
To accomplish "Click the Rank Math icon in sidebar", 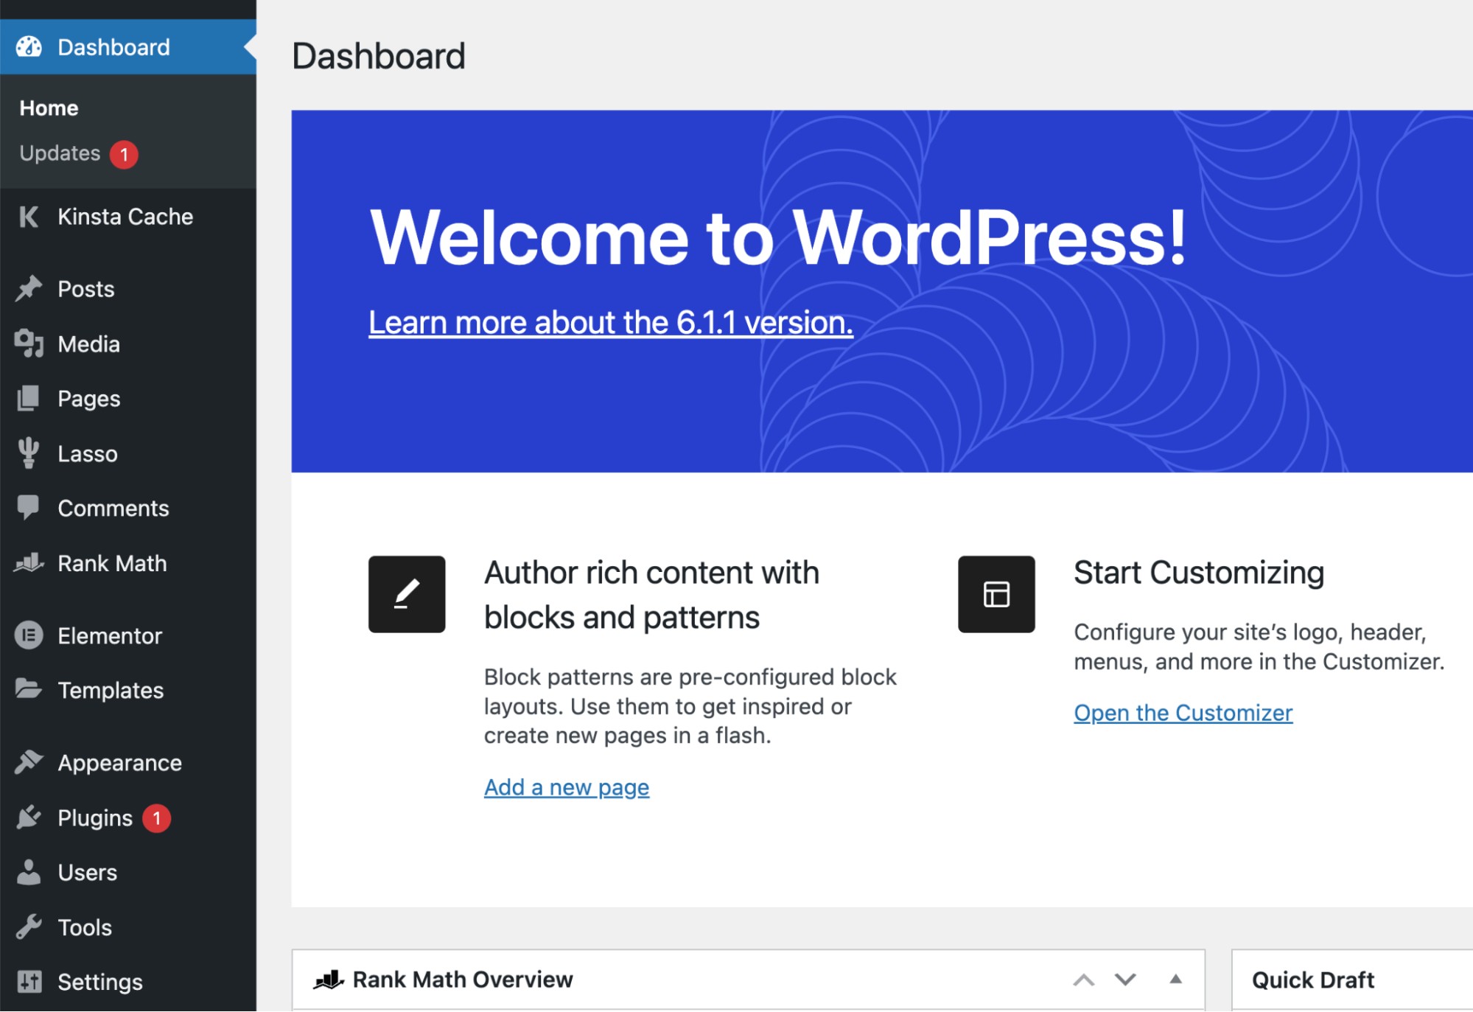I will (x=32, y=563).
